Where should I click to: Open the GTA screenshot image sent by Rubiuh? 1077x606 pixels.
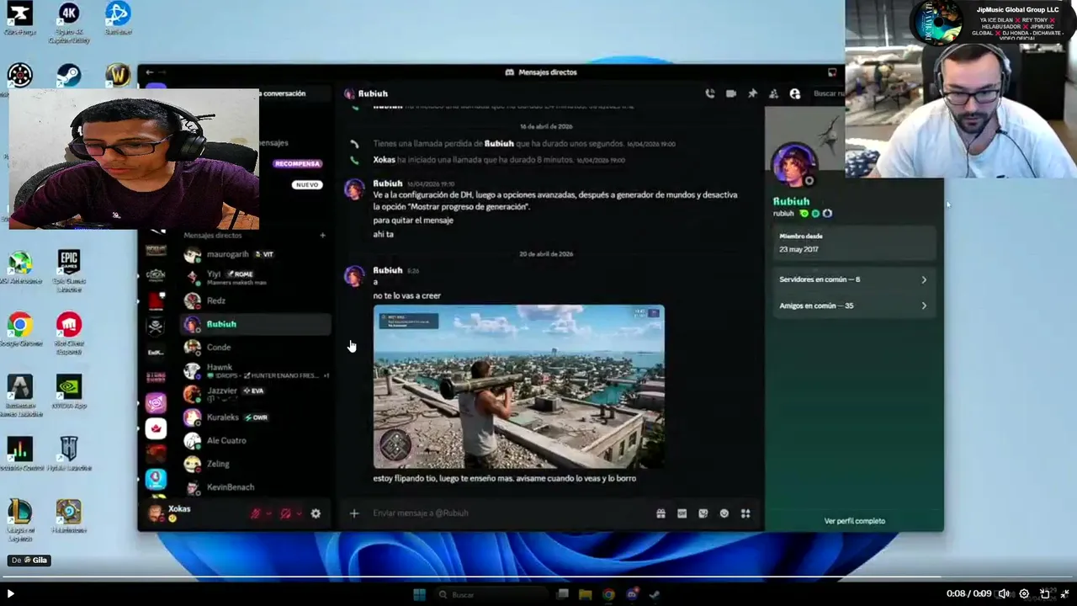519,386
